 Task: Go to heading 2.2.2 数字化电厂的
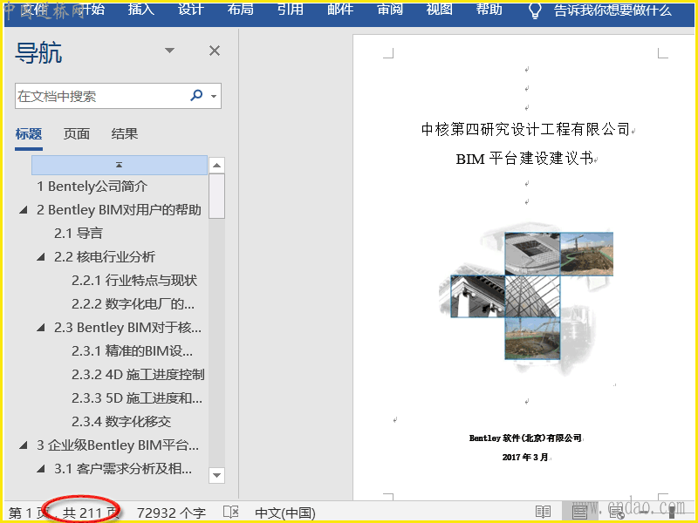click(133, 304)
